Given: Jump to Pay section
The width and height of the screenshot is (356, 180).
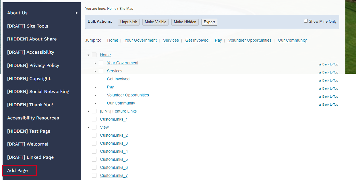Looking at the screenshot, I should (x=218, y=40).
